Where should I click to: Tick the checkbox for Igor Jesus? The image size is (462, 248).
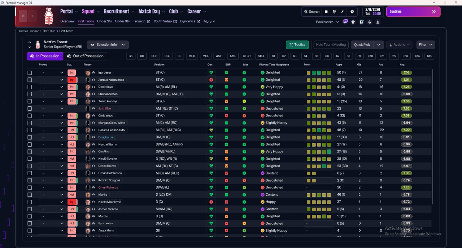pos(30,72)
